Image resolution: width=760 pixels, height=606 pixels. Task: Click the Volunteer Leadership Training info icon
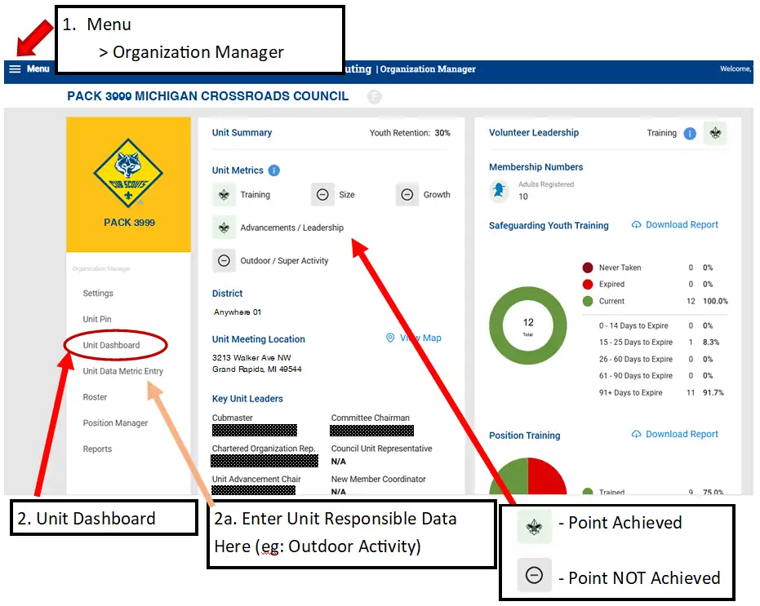click(690, 133)
